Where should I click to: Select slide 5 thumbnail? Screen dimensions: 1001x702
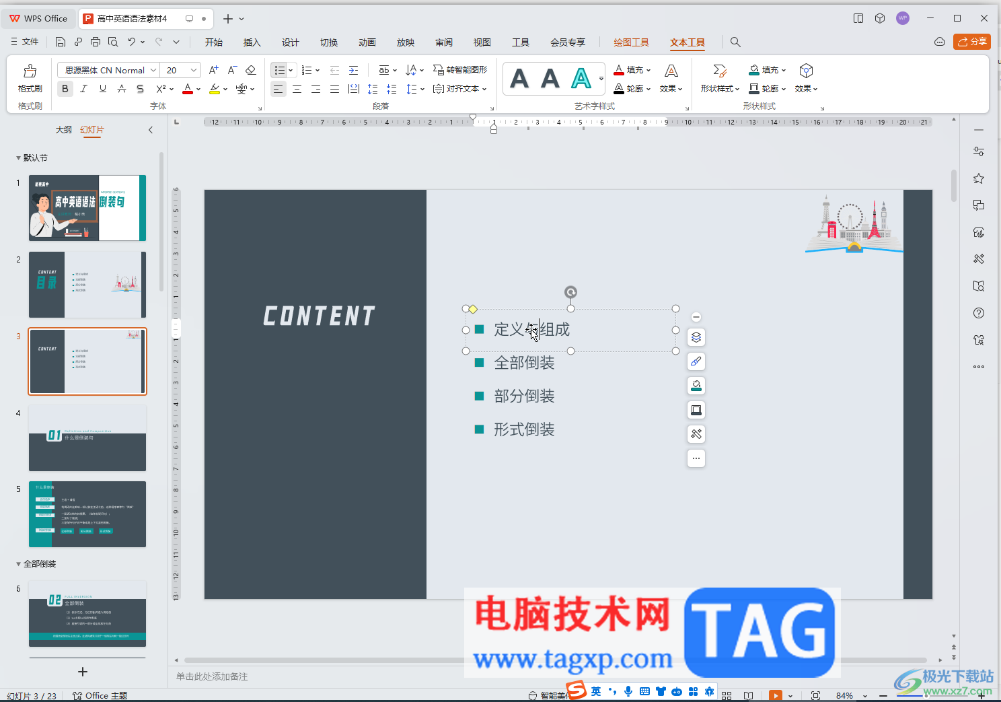point(87,514)
